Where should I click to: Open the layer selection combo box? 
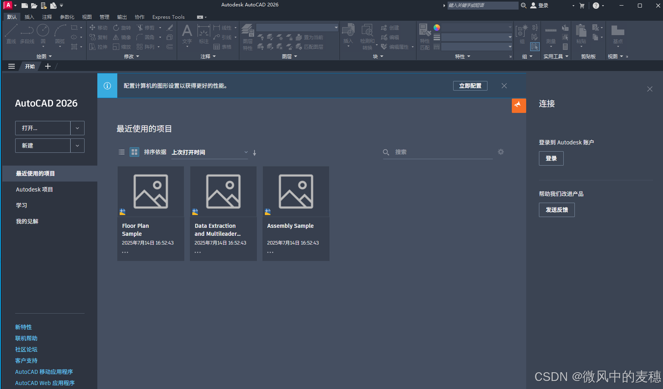(297, 28)
